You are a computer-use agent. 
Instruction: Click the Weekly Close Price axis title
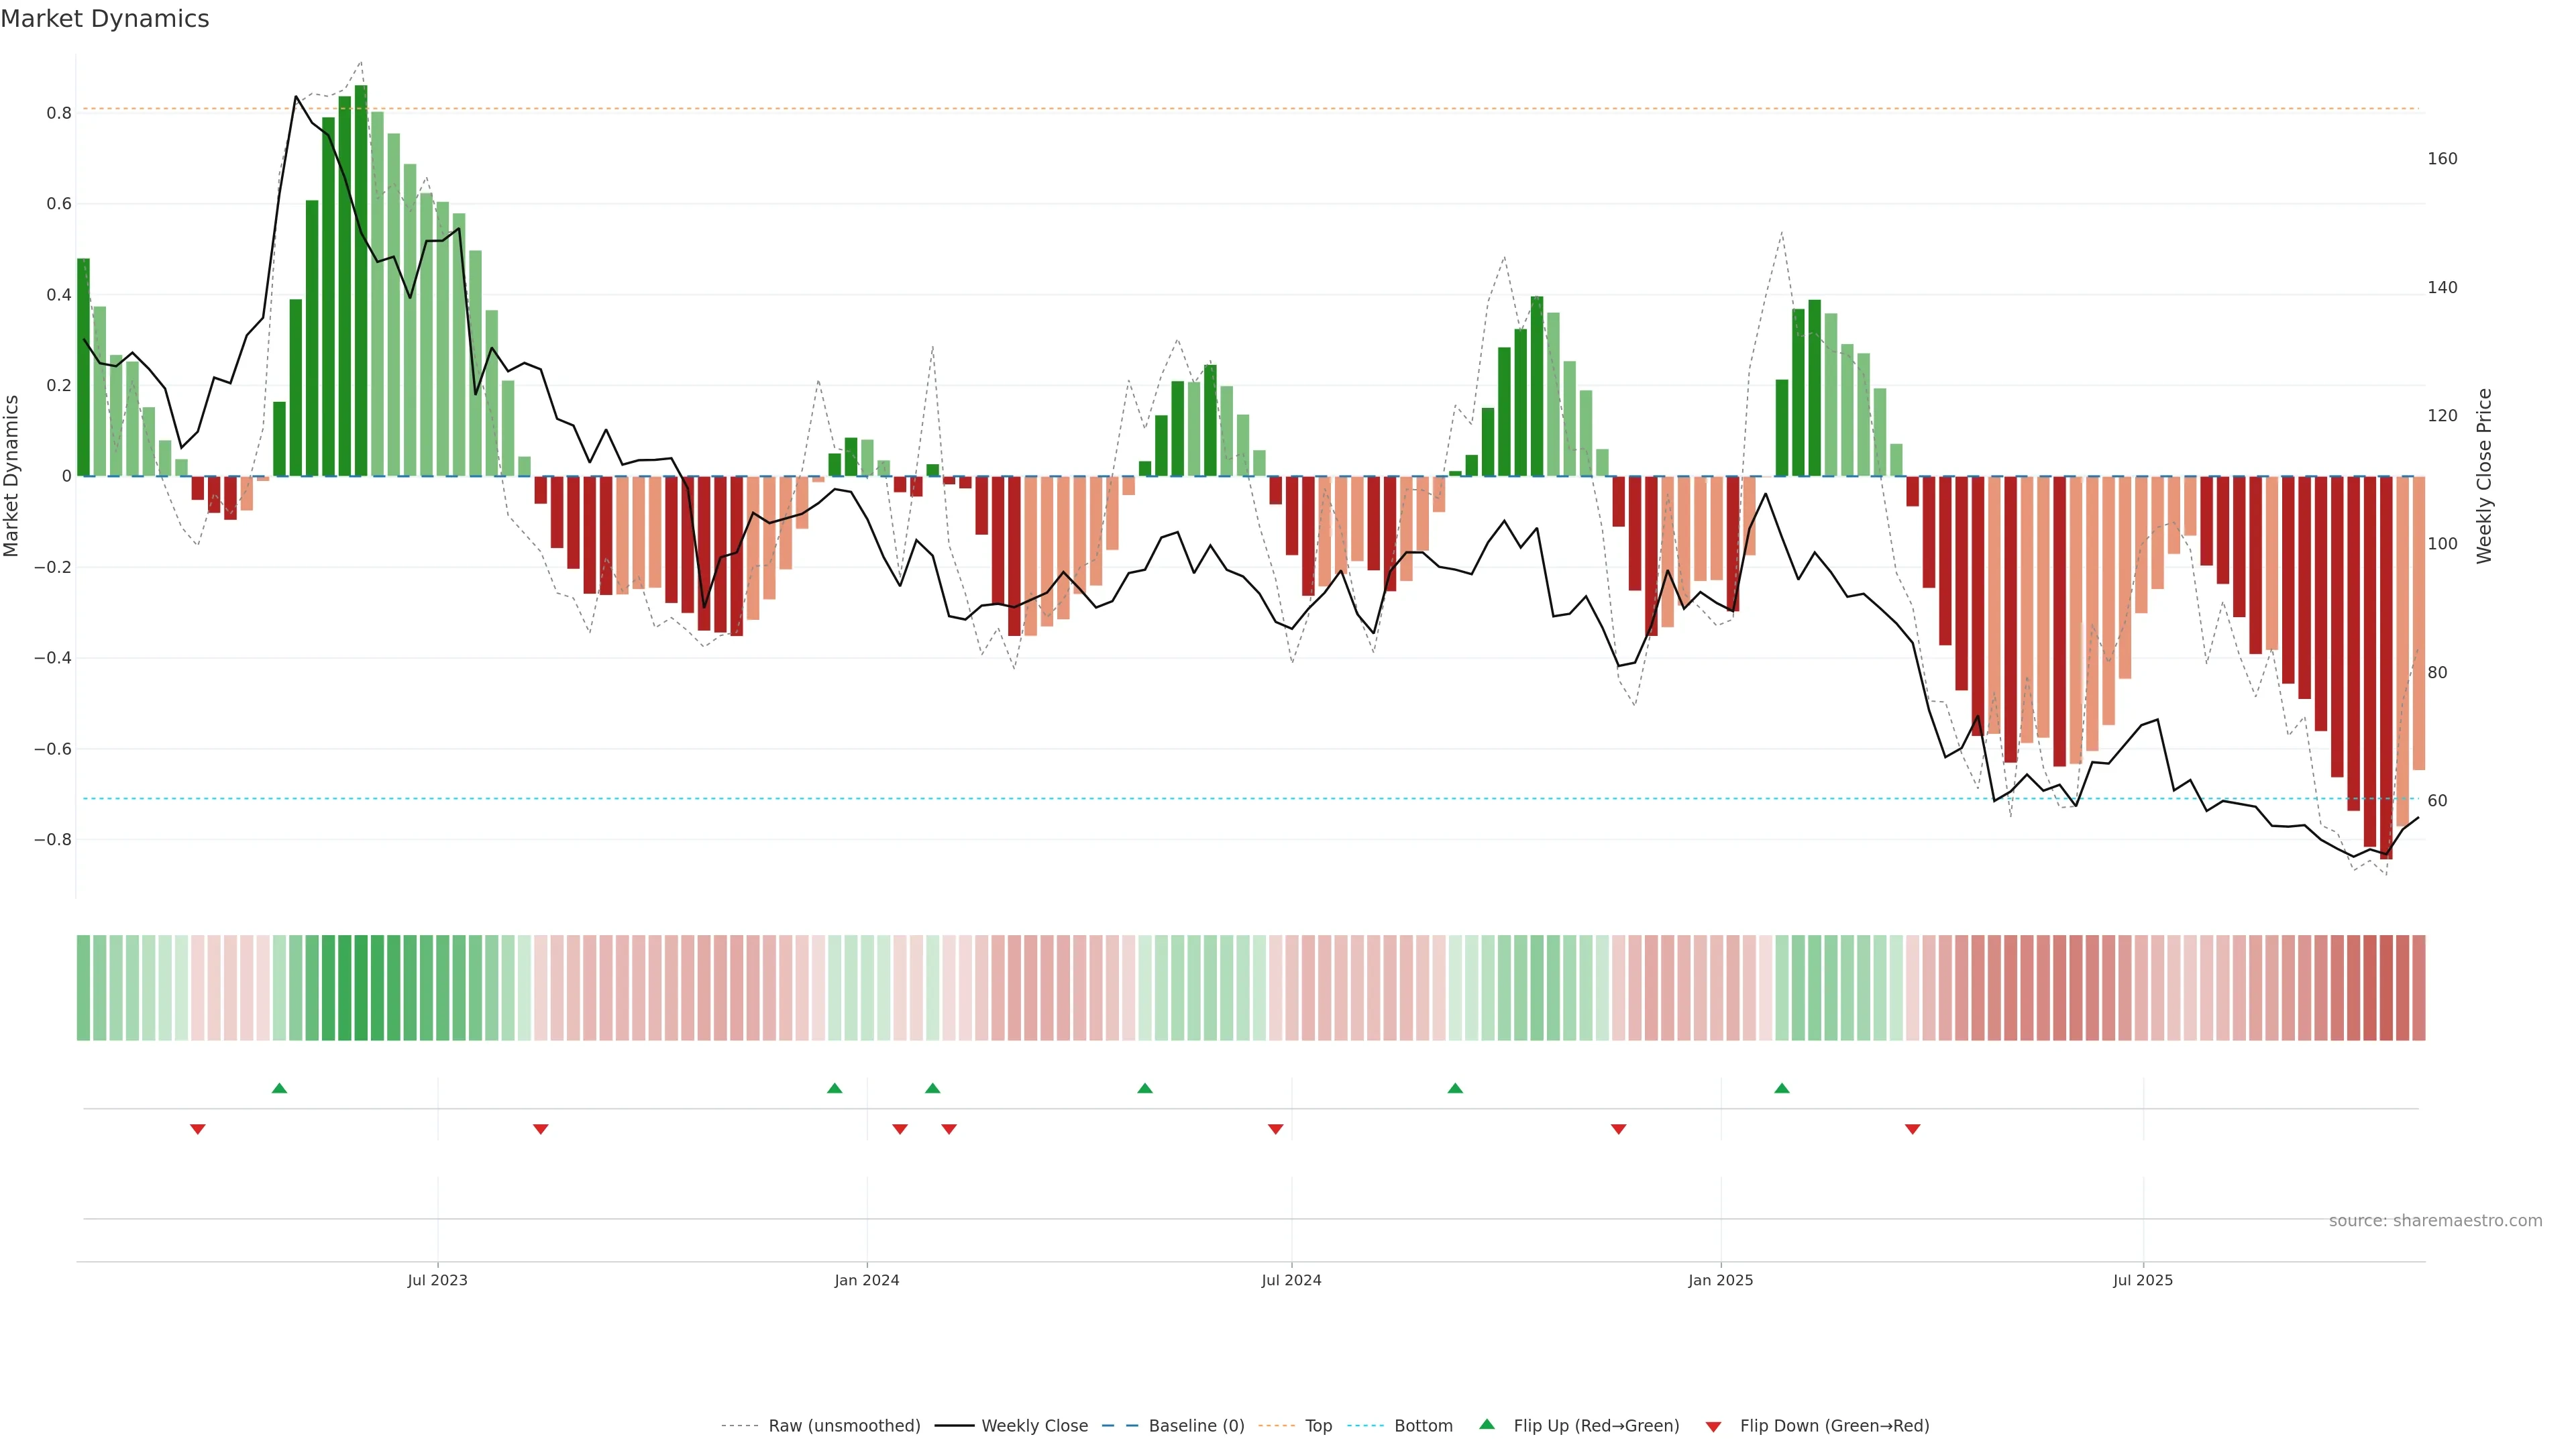coord(2484,476)
